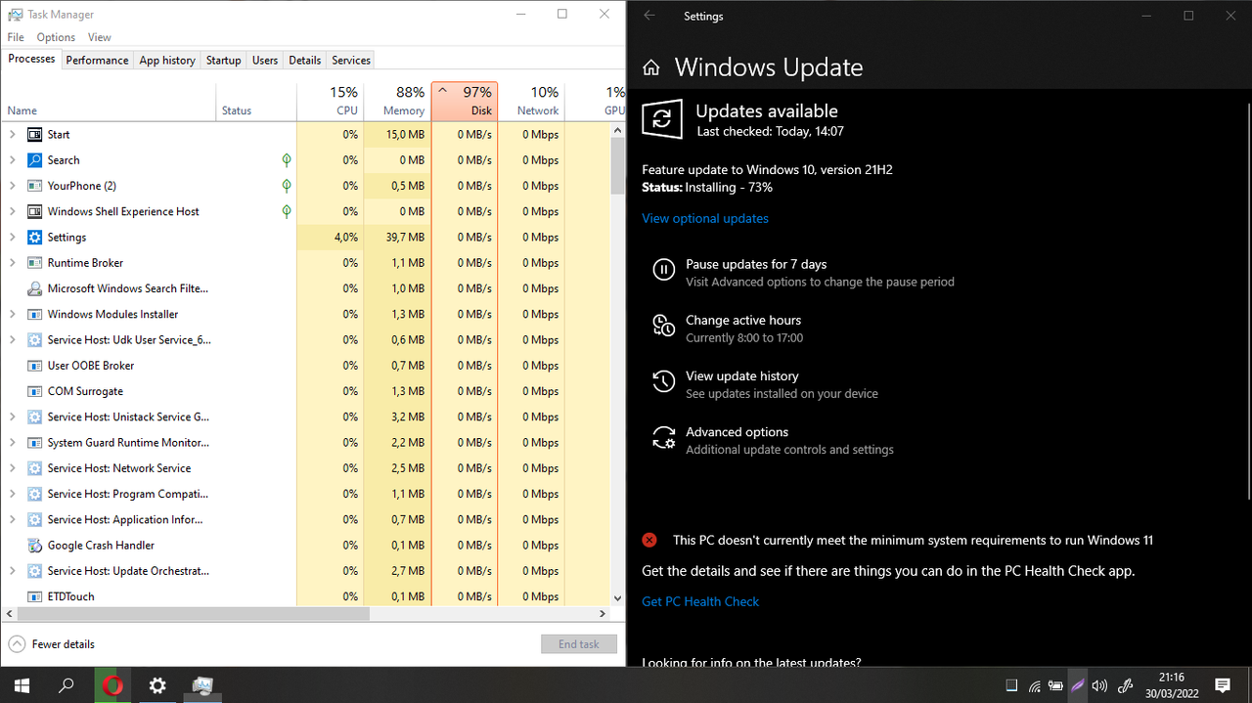Expand the Windows Shell Experience Host row
1252x703 pixels.
point(12,211)
